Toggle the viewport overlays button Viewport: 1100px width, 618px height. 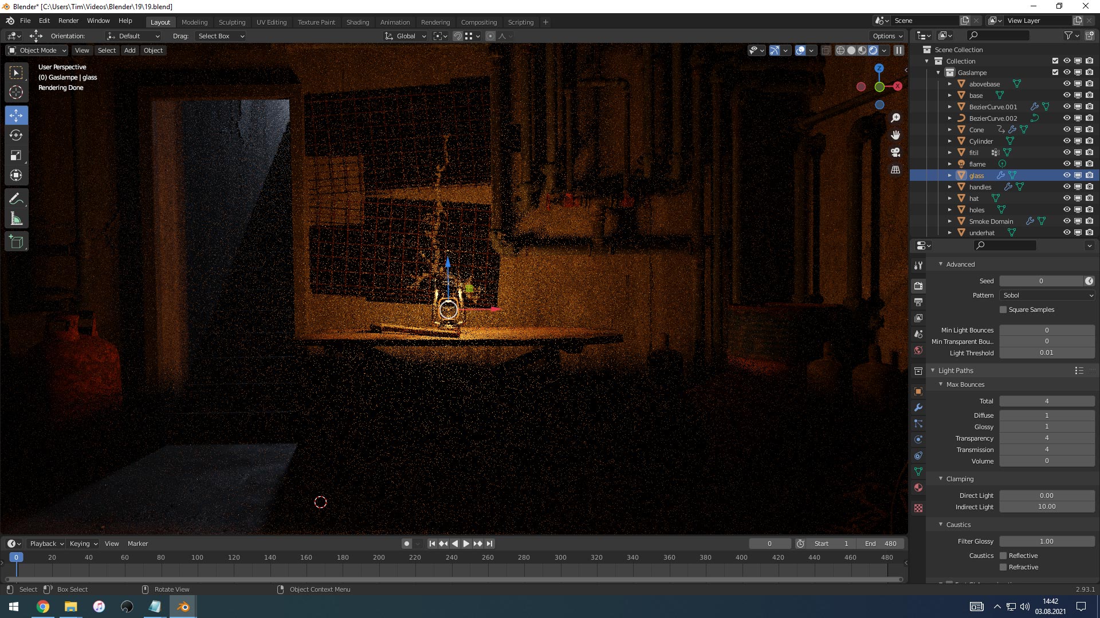(x=800, y=50)
